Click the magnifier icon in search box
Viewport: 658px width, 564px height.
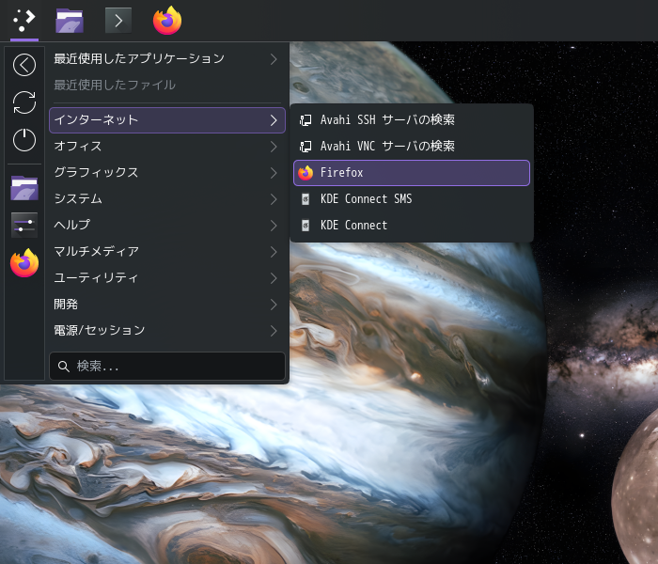pos(63,367)
